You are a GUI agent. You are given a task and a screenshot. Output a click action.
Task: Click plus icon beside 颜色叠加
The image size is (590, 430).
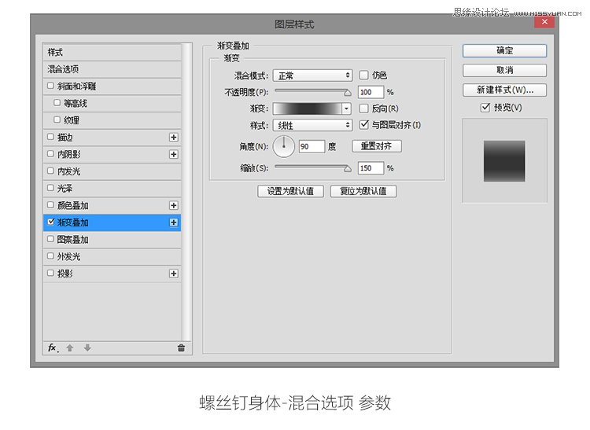(x=174, y=206)
